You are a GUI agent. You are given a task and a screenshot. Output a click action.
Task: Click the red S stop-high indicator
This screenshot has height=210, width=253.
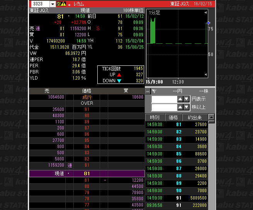point(98,29)
